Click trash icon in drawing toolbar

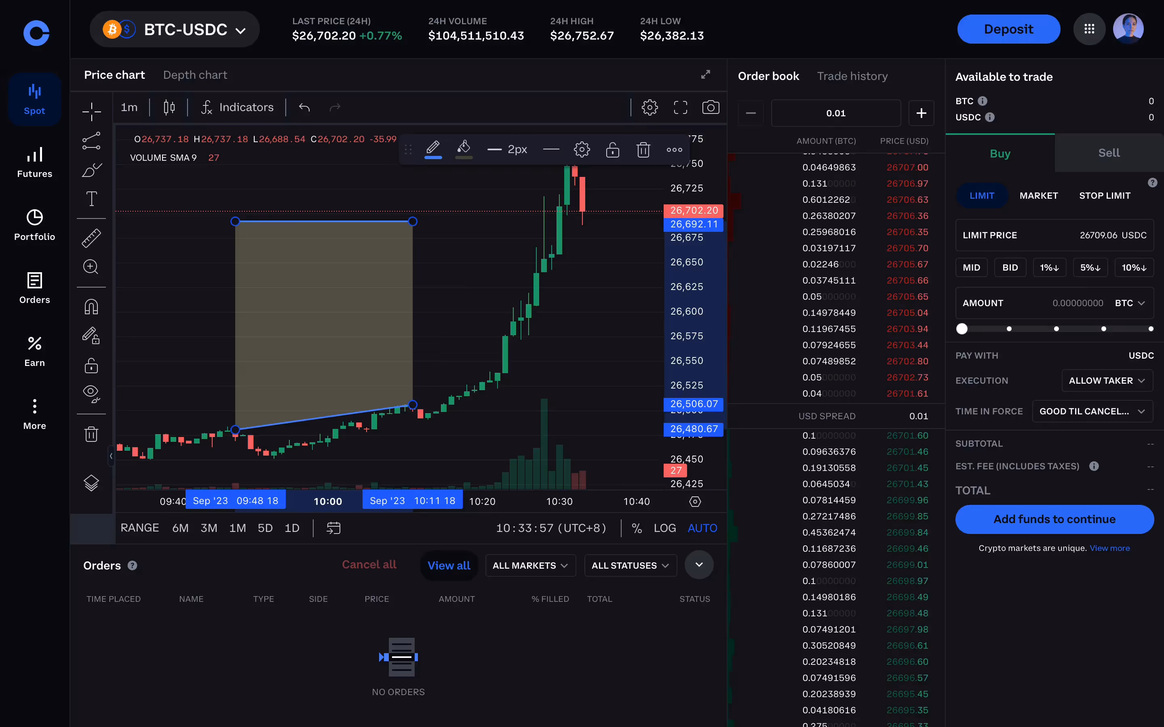click(643, 150)
